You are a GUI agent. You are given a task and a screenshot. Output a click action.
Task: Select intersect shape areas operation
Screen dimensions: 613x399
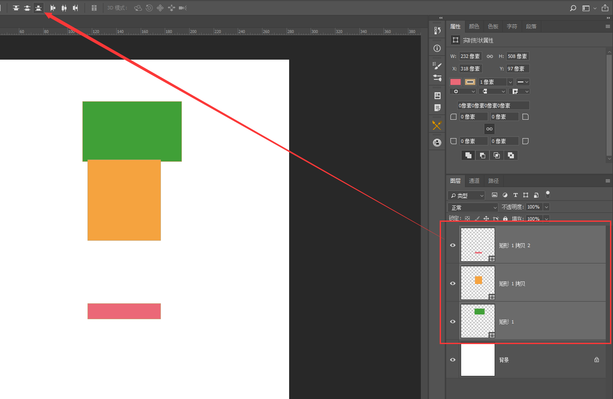[x=497, y=155]
